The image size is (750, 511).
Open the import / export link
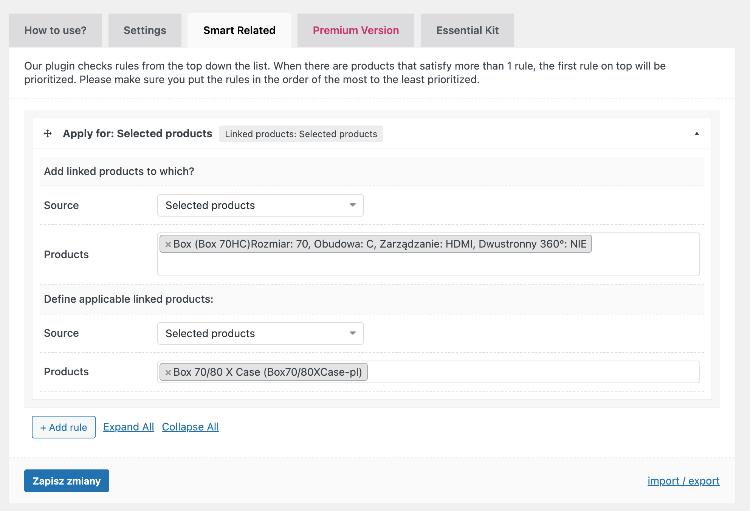point(683,481)
